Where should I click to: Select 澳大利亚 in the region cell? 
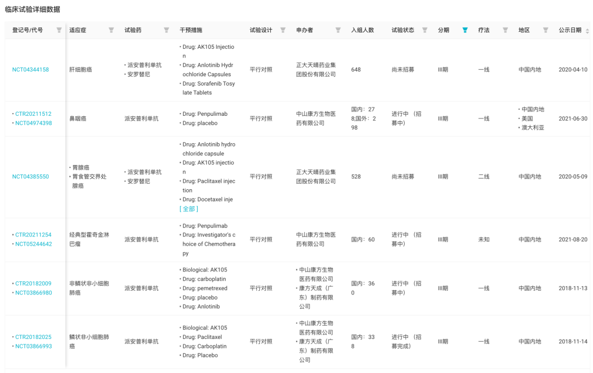(x=533, y=128)
